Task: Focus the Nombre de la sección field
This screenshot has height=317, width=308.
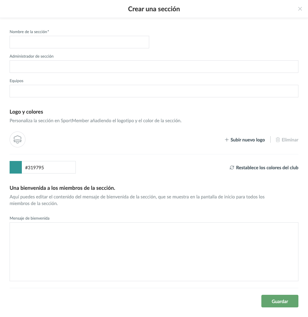Action: pyautogui.click(x=79, y=42)
